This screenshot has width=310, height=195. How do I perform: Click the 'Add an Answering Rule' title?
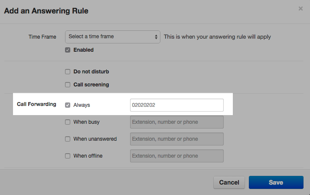46,10
